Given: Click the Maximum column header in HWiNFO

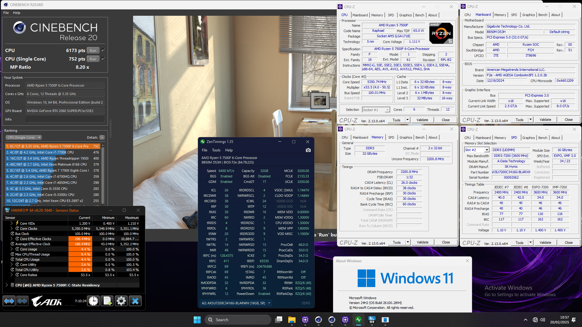Looking at the screenshot, I should (128, 218).
